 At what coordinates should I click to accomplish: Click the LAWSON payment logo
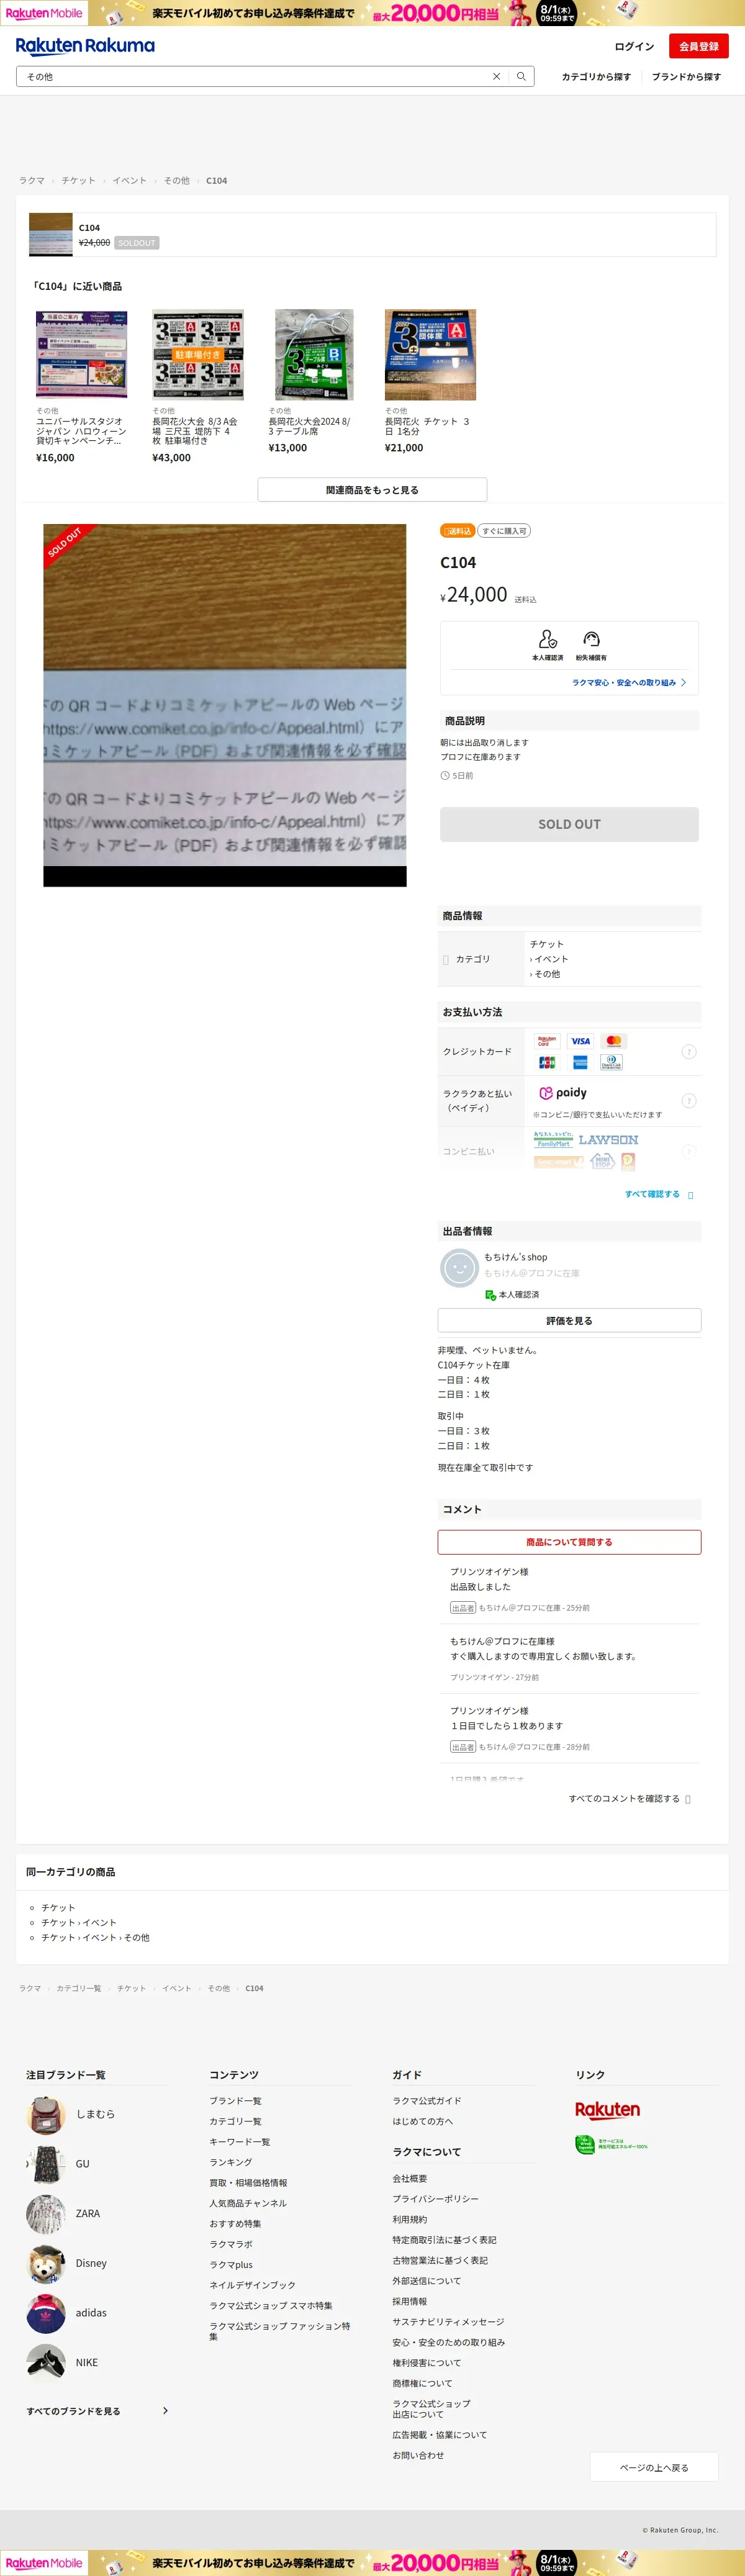(x=608, y=1140)
